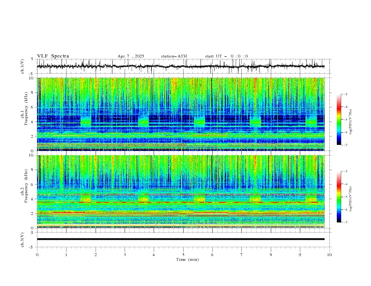
Task: Select the "Time (min)" axis label
Action: tap(187, 259)
